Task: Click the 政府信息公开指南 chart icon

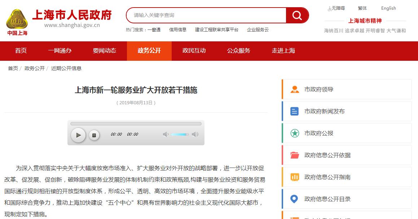Action: pyautogui.click(x=295, y=177)
